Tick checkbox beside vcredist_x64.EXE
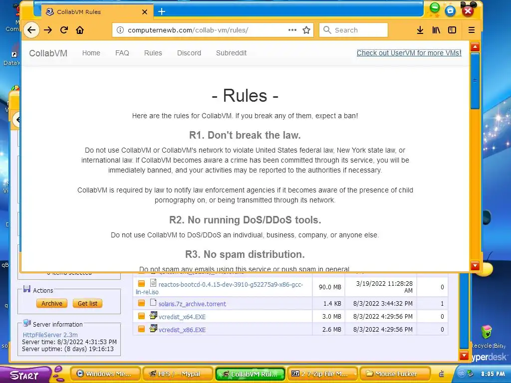Screen dimensions: 511x383 coord(141,316)
